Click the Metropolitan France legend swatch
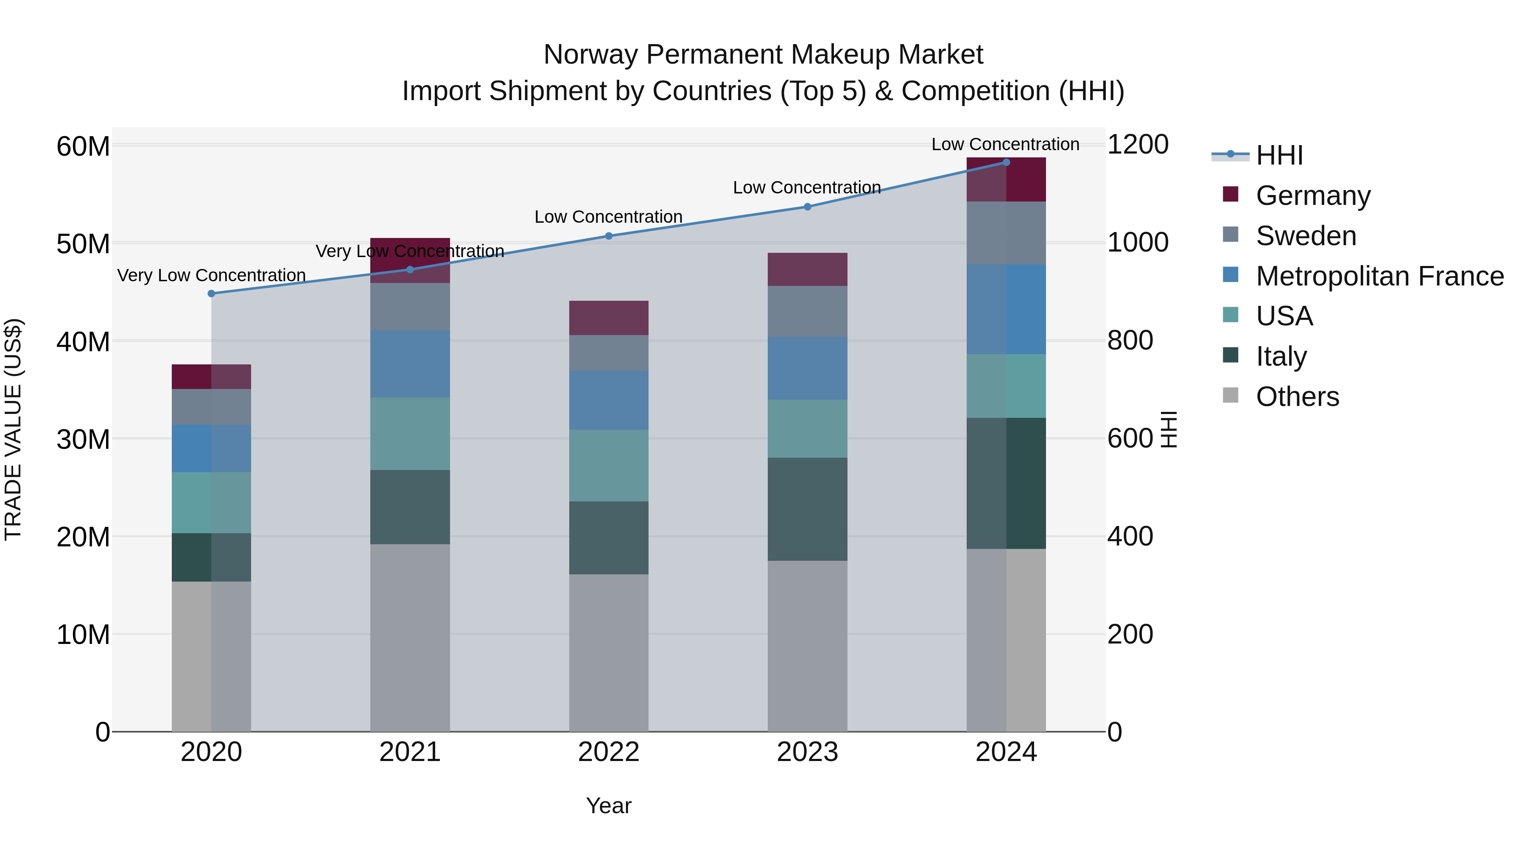The height and width of the screenshot is (859, 1527). tap(1231, 274)
